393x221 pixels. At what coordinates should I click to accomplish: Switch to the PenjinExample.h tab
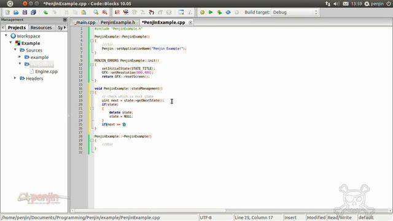tap(117, 22)
